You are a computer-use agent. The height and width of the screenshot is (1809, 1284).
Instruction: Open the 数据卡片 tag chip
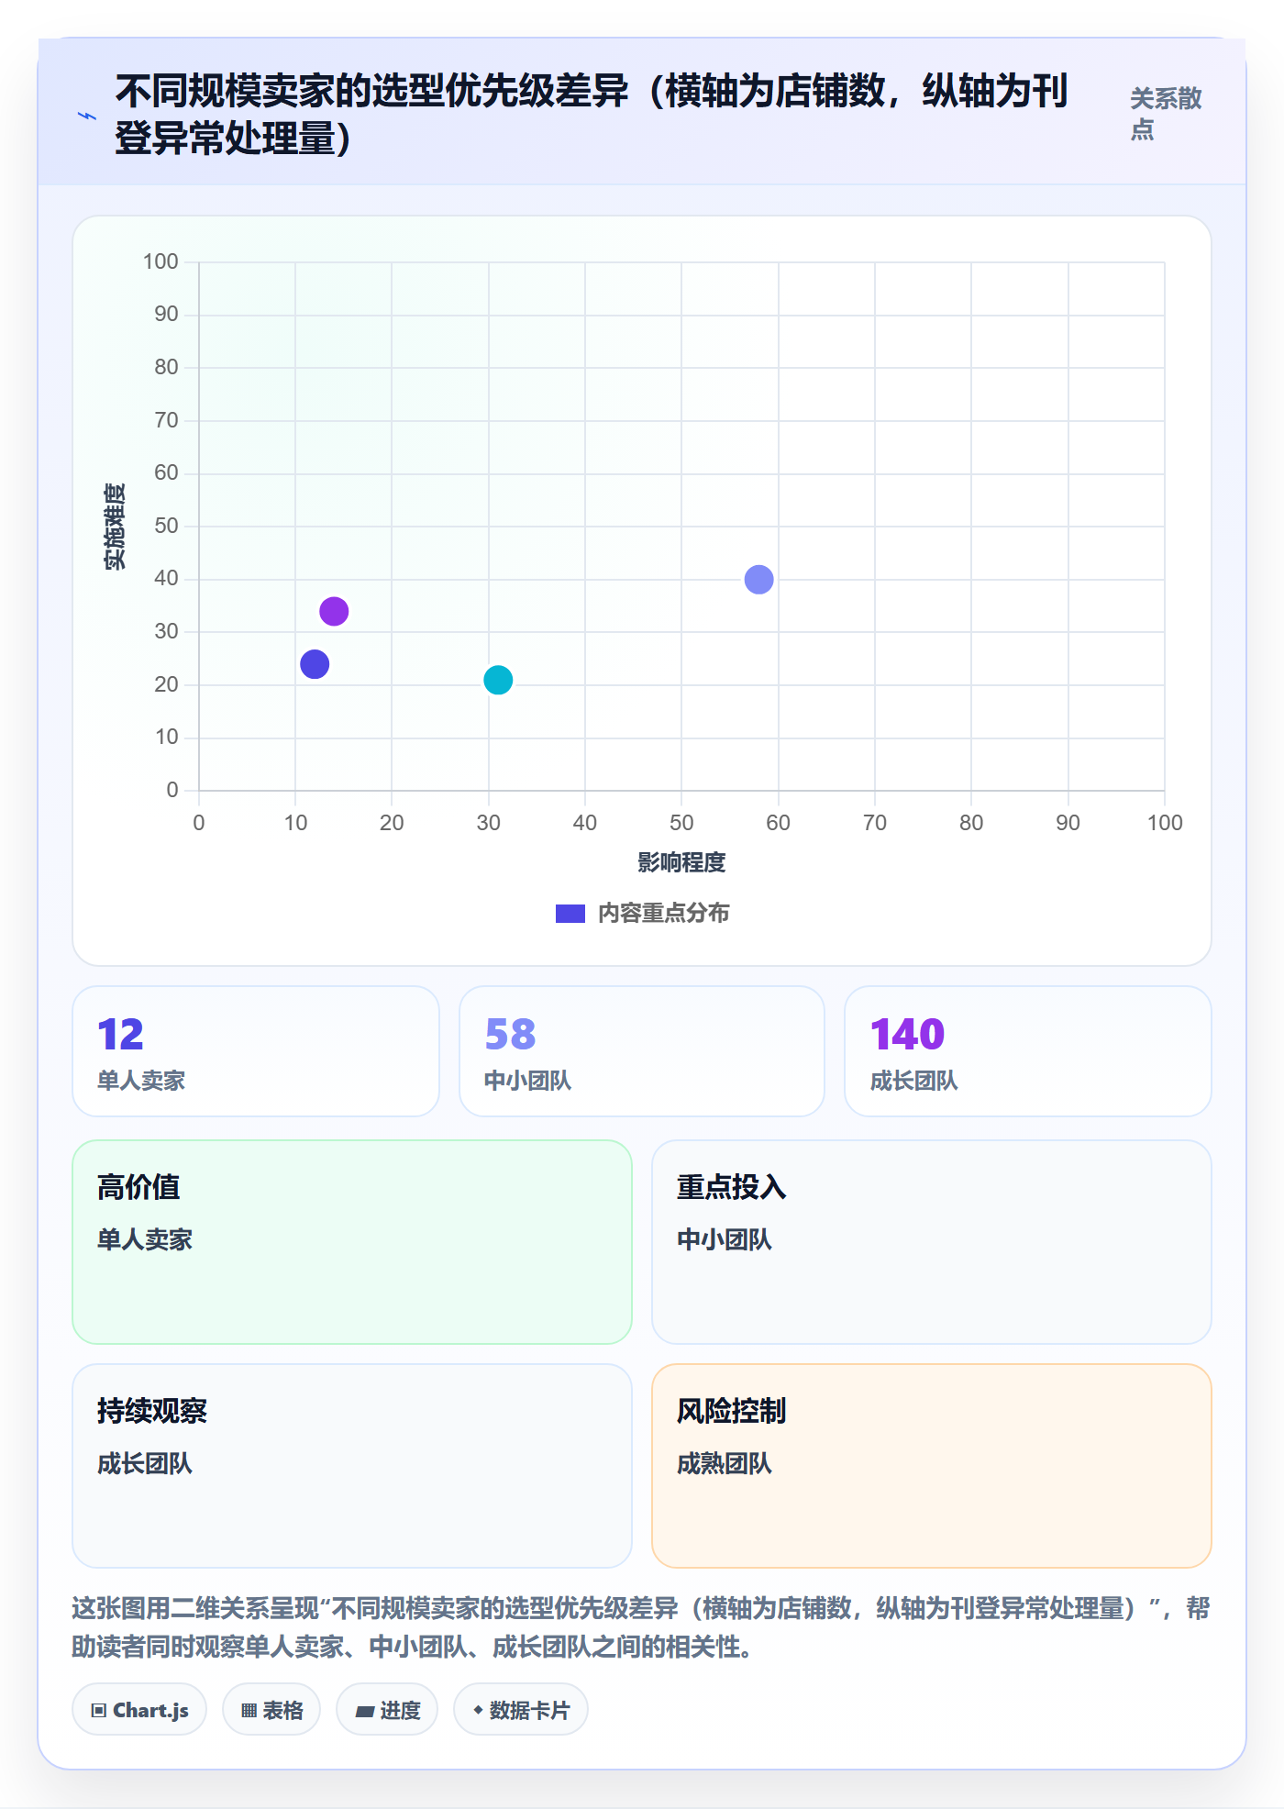[521, 1710]
